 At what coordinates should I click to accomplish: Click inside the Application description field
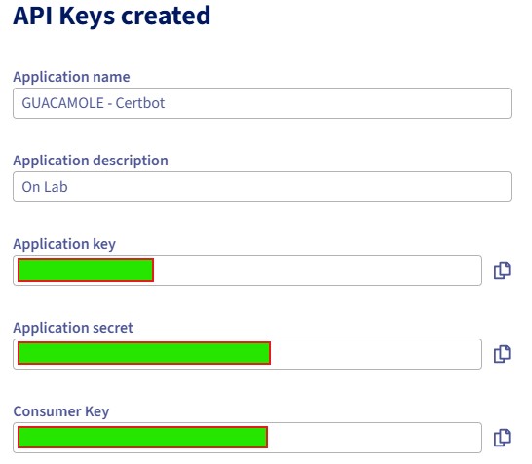click(x=262, y=187)
